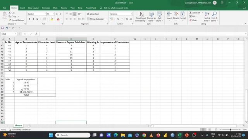Toggle Italic formatting

click(x=33, y=19)
